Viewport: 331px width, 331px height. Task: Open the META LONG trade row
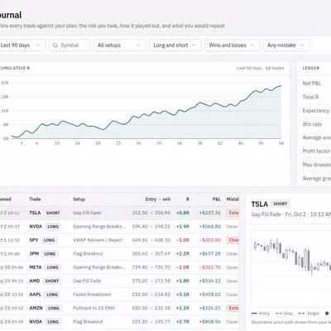pyautogui.click(x=119, y=267)
